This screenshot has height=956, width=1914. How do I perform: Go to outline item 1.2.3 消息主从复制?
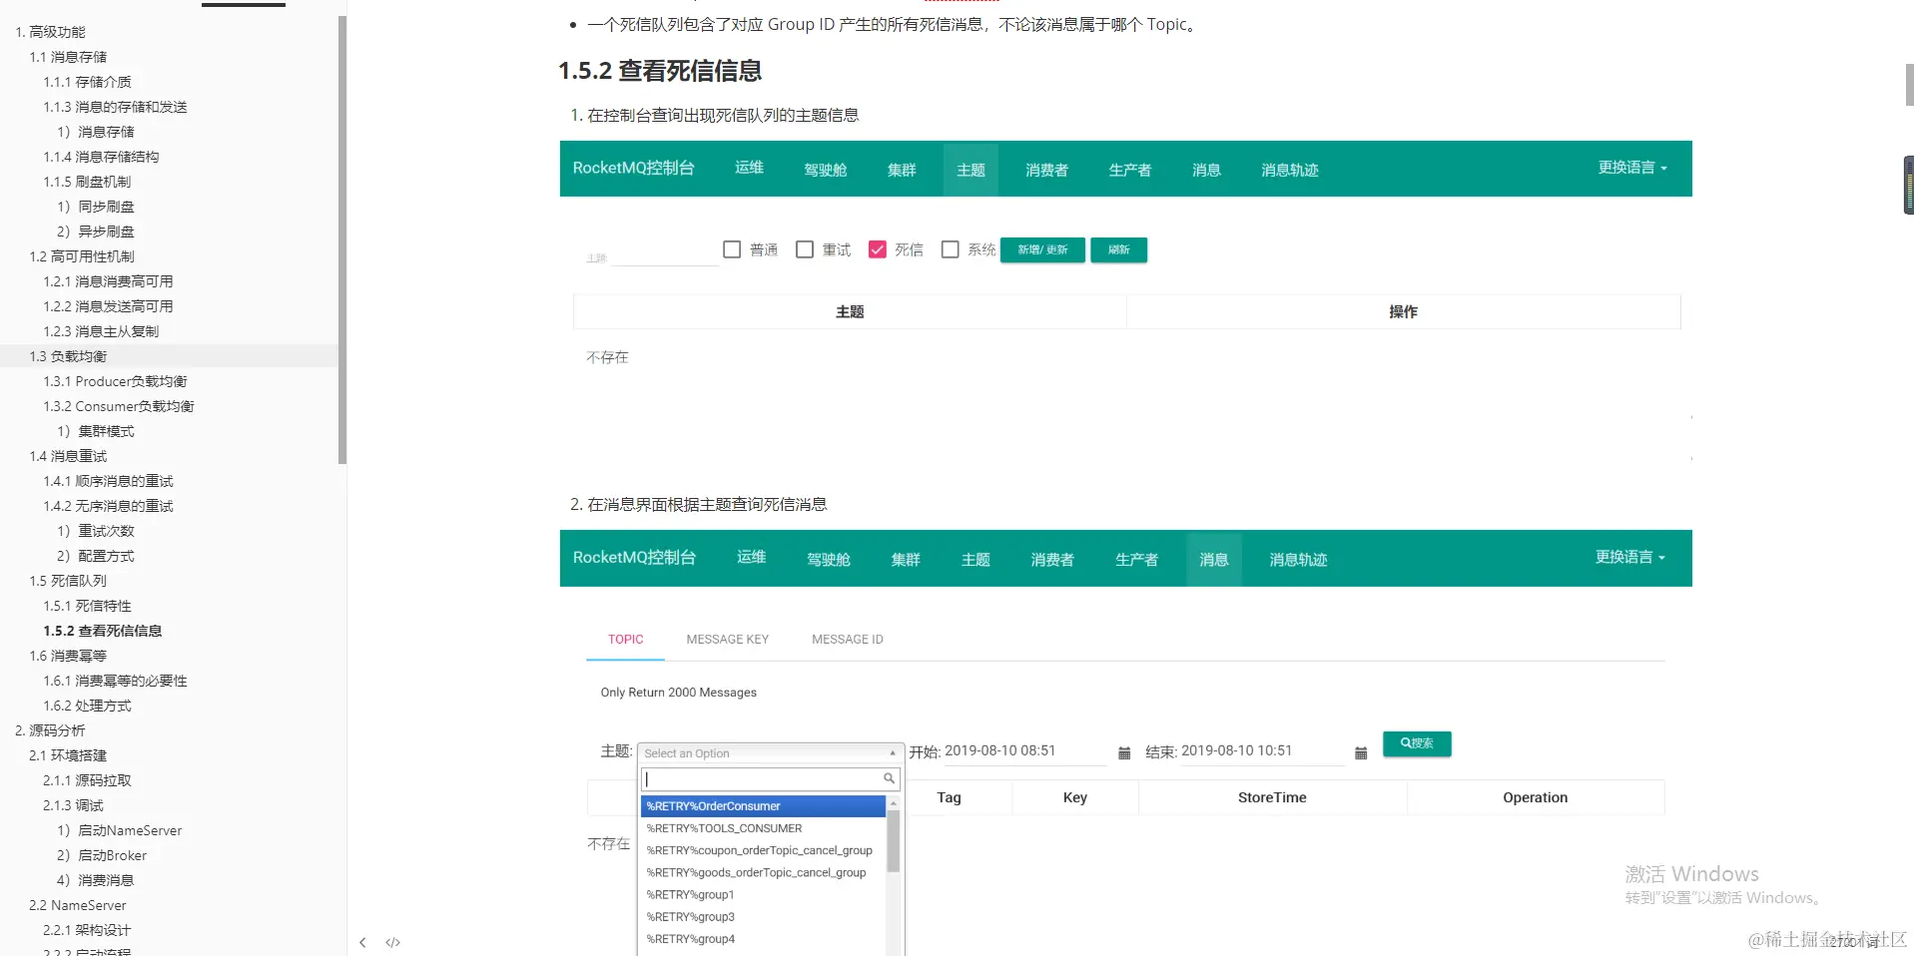click(101, 331)
